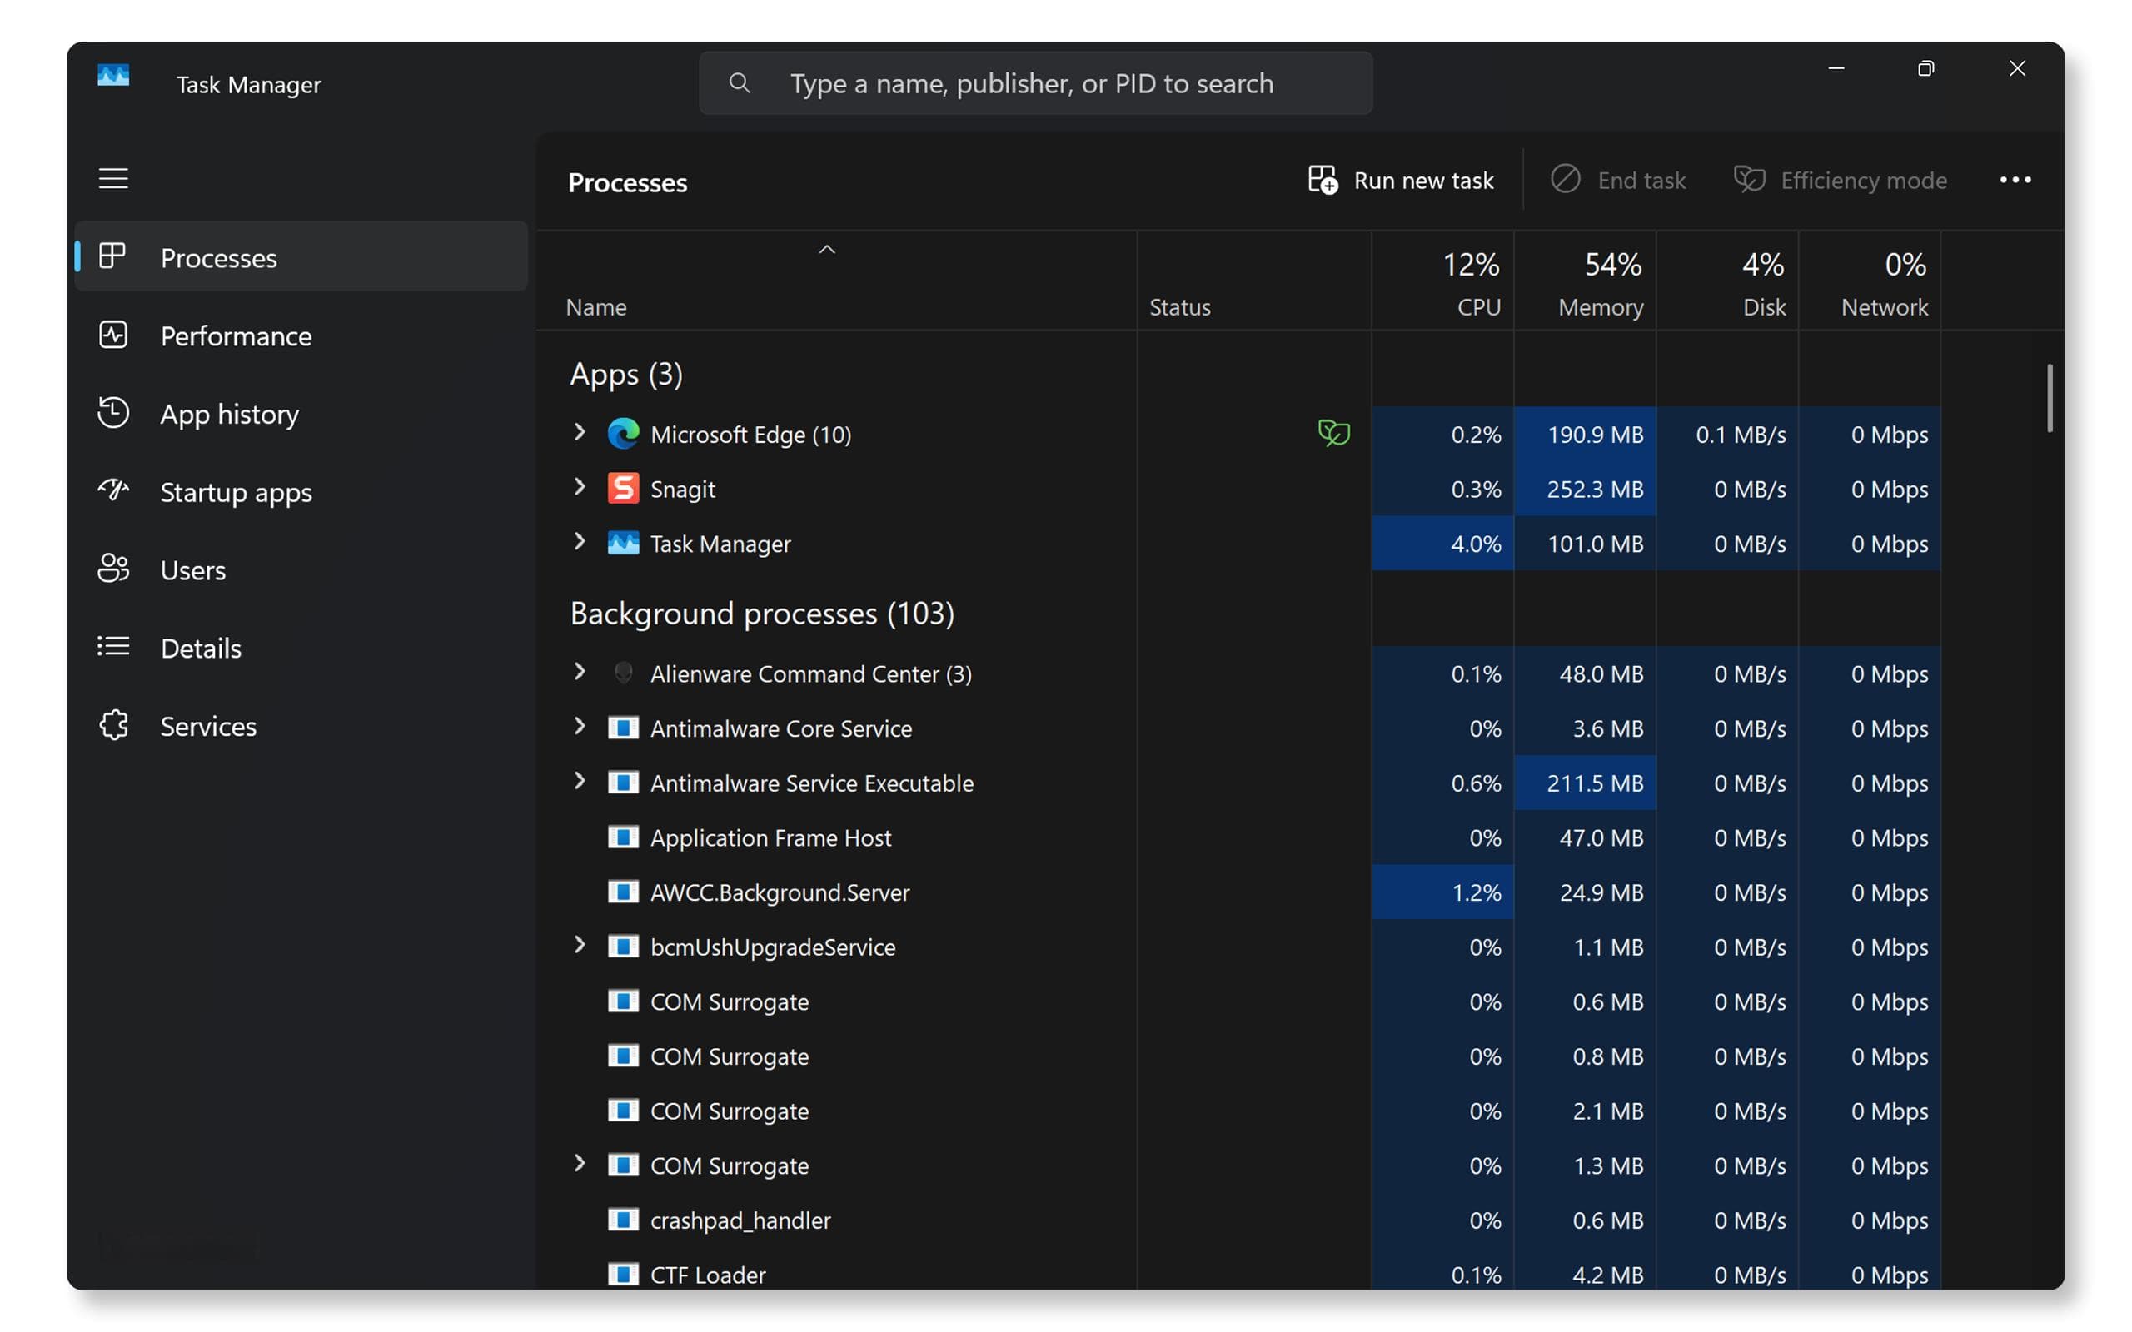Click the Application Frame Host icon
The width and height of the screenshot is (2132, 1332).
[623, 837]
